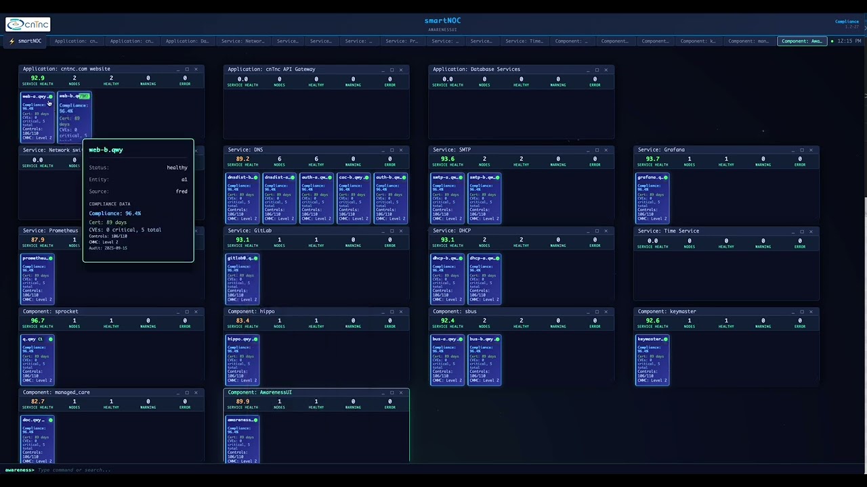
Task: Select the web-a.qwy node card
Action: [x=37, y=117]
